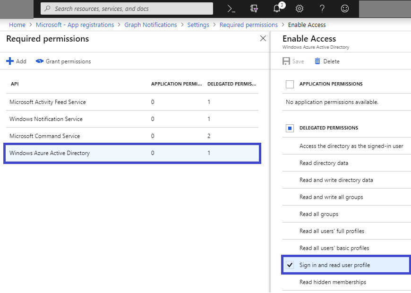Click the feedback smiley icon
This screenshot has width=411, height=293.
(x=345, y=9)
